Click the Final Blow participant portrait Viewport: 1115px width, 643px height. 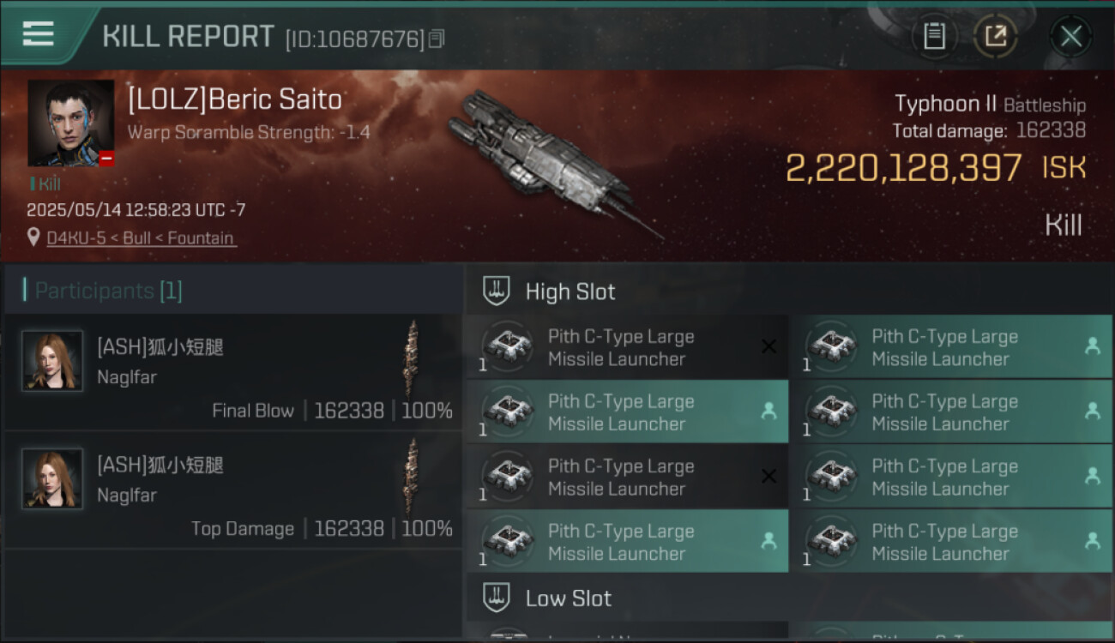(52, 361)
